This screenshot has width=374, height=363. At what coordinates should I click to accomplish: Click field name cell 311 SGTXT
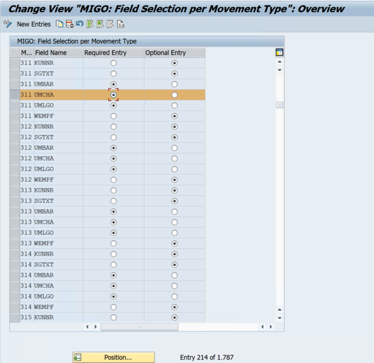tap(58, 74)
